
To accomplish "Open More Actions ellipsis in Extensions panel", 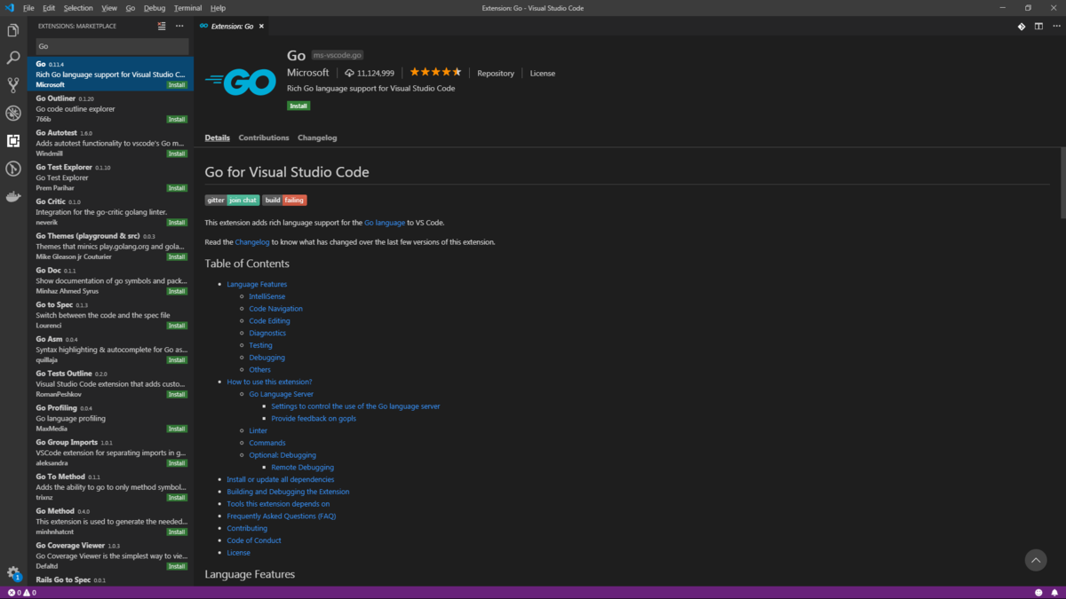I will tap(179, 26).
